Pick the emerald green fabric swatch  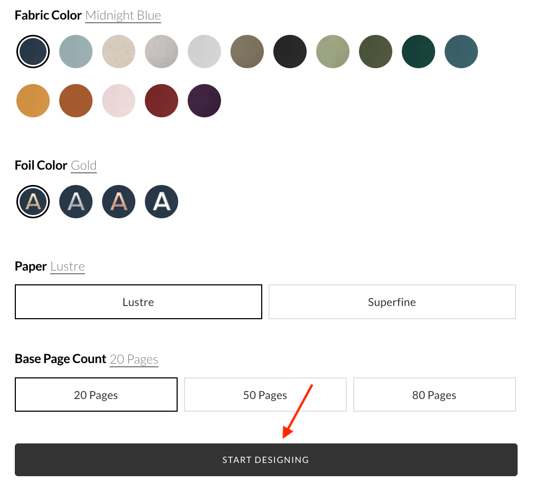pyautogui.click(x=419, y=52)
